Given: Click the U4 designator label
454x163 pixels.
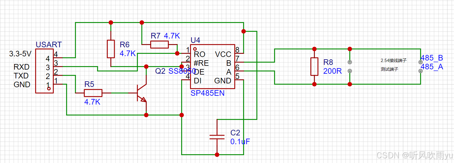Looking at the screenshot, I should point(195,40).
